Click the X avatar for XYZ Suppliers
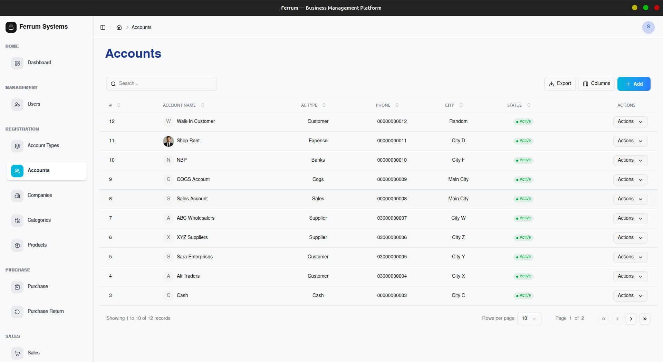The width and height of the screenshot is (663, 362). tap(169, 238)
